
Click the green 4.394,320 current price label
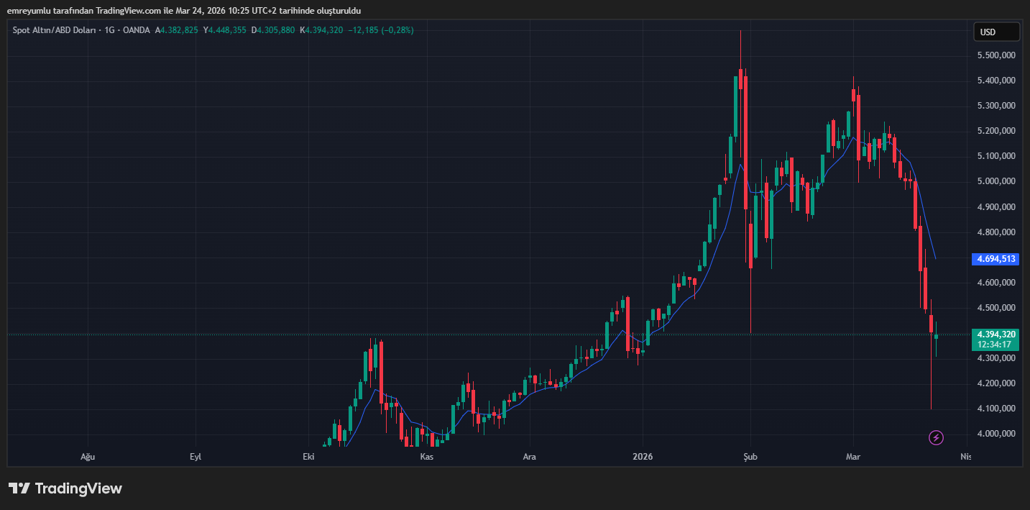[995, 334]
